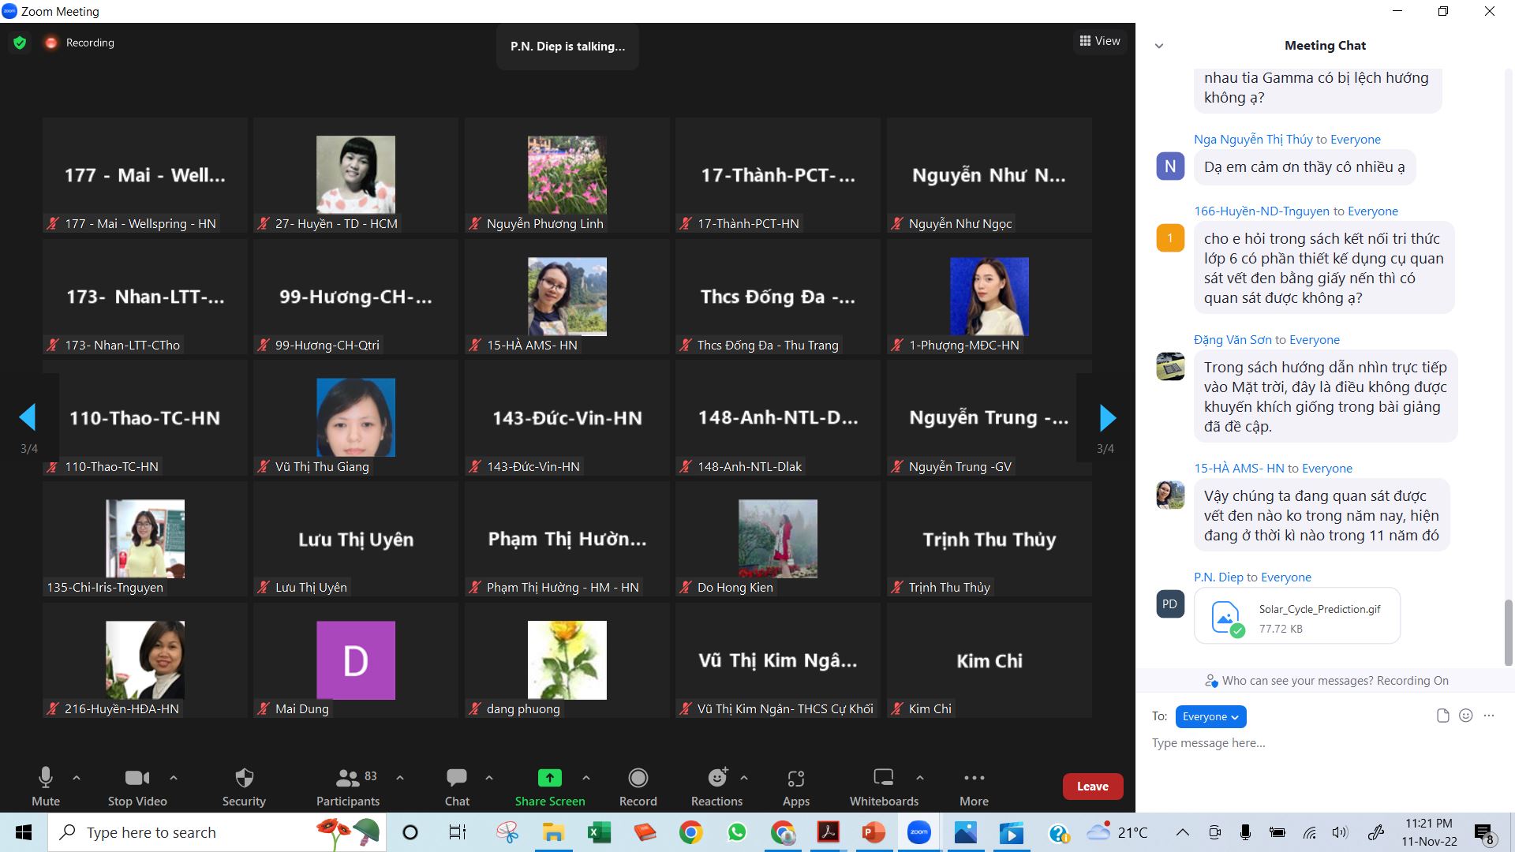Screen dimensions: 1515x852
Task: Expand share screen options arrow
Action: (x=585, y=778)
